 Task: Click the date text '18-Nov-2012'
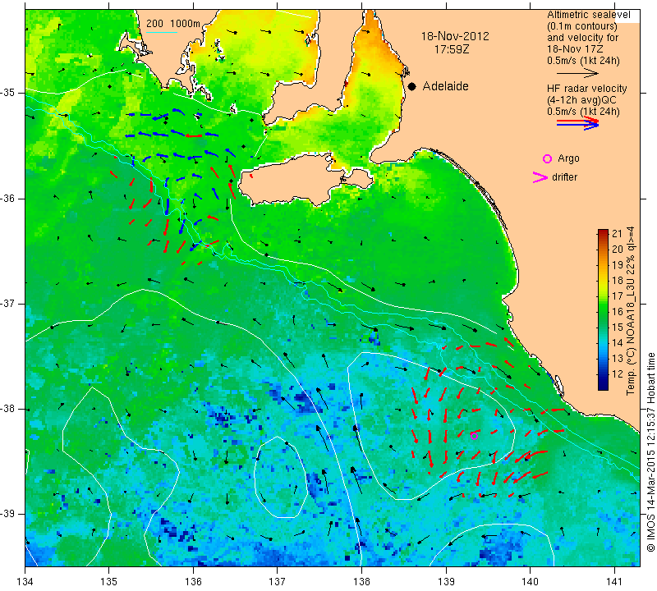tap(455, 36)
